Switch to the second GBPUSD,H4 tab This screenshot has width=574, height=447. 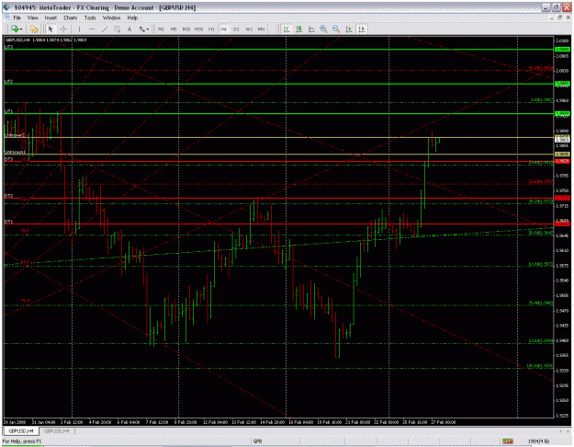coord(56,430)
